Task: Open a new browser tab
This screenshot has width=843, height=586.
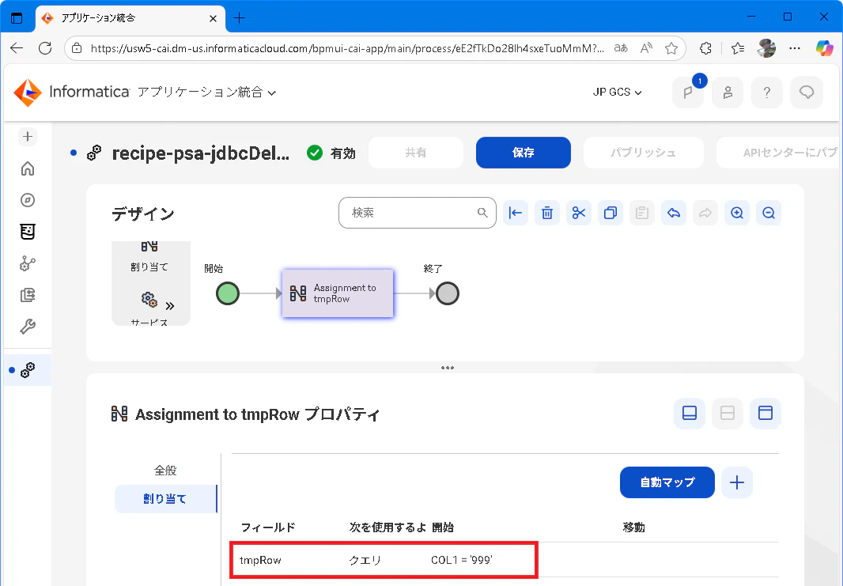Action: (x=240, y=17)
